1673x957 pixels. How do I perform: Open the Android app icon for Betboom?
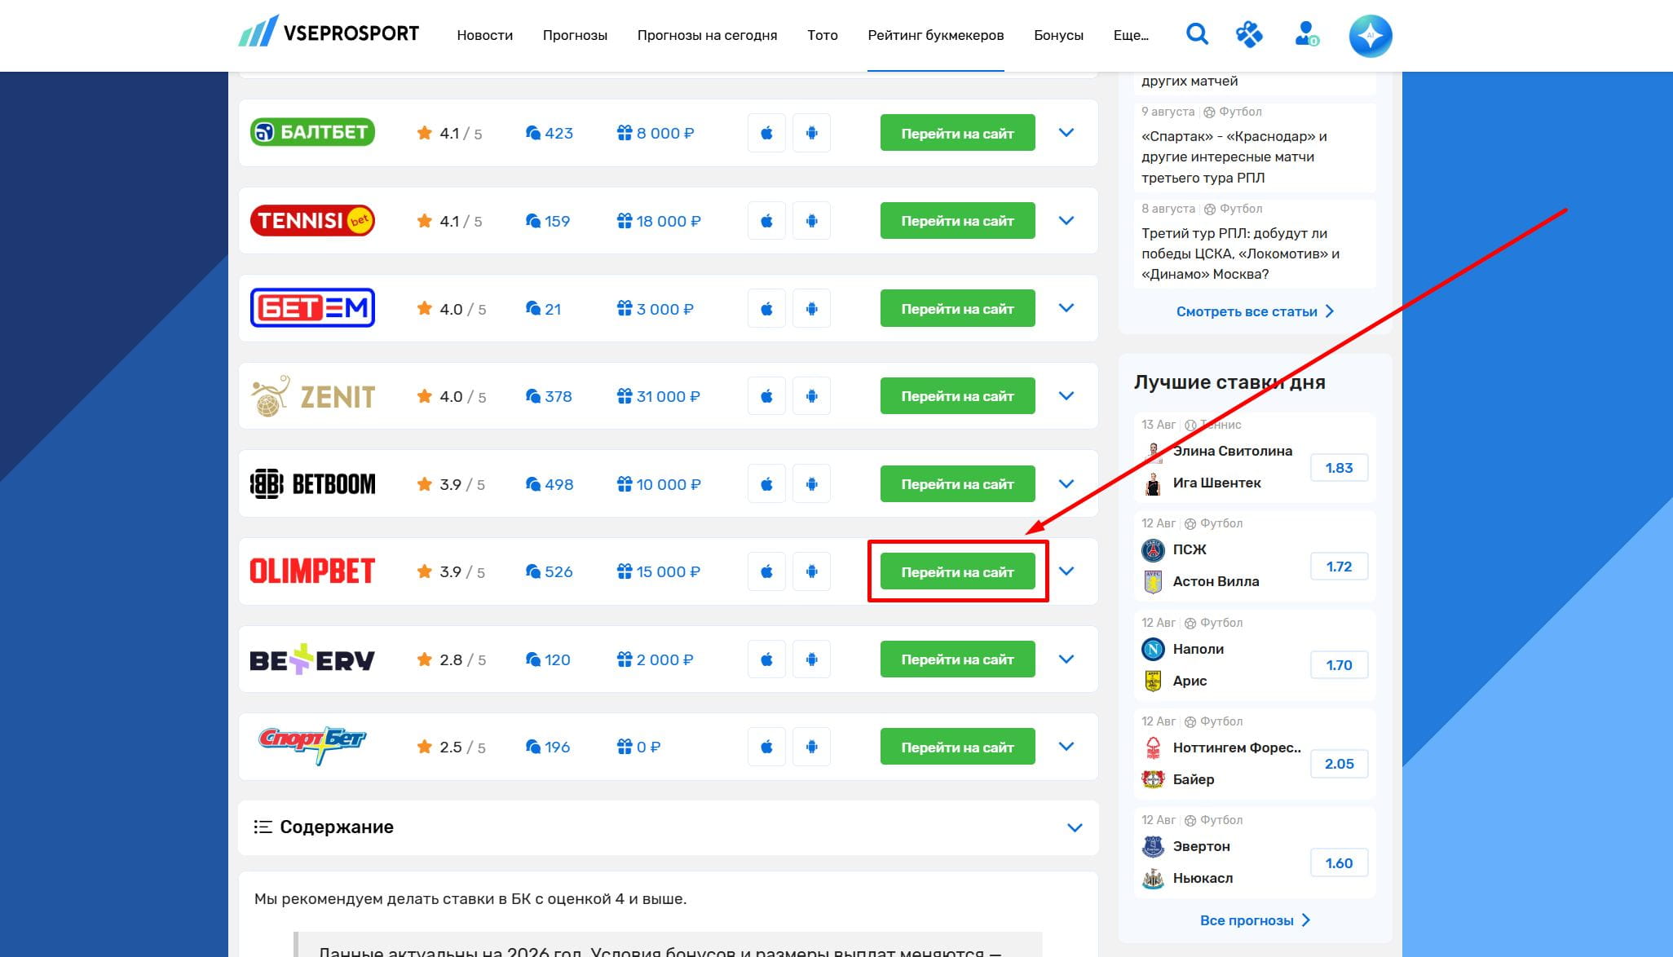811,484
